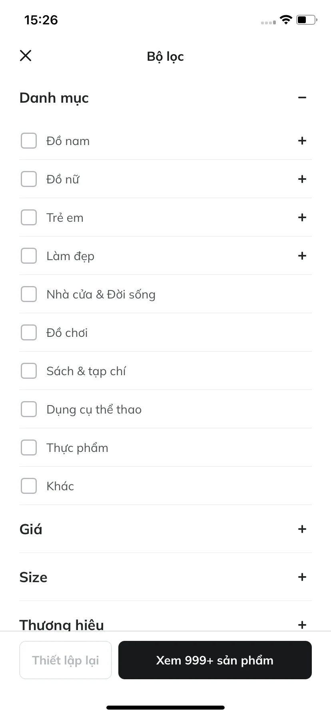The height and width of the screenshot is (716, 331).
Task: Select the Làm đẹp checkbox
Action: [x=29, y=256]
